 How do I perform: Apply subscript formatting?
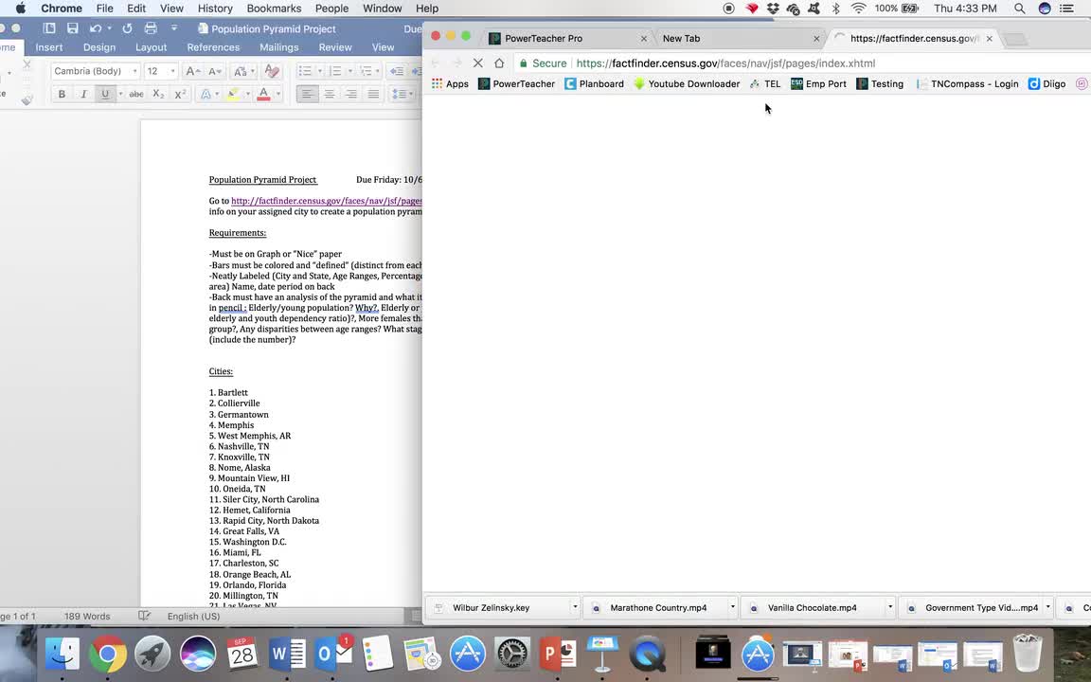tap(159, 94)
